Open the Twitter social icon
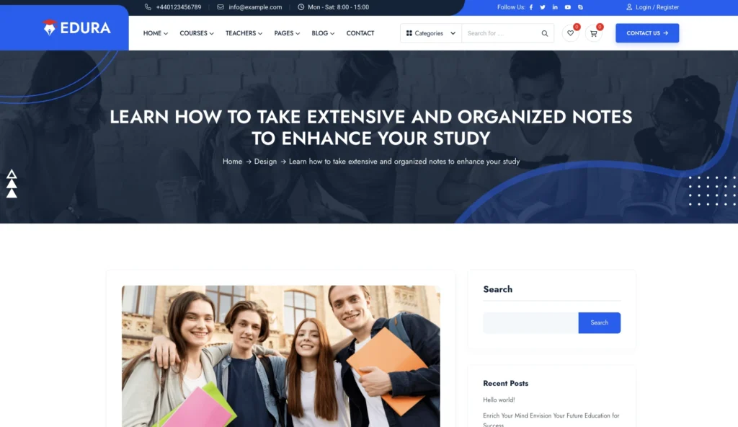This screenshot has height=427, width=738. tap(543, 7)
